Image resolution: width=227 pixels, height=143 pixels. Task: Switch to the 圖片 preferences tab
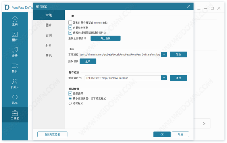click(49, 25)
